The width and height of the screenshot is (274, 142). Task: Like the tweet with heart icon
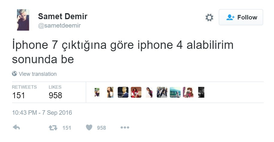[x=89, y=128]
